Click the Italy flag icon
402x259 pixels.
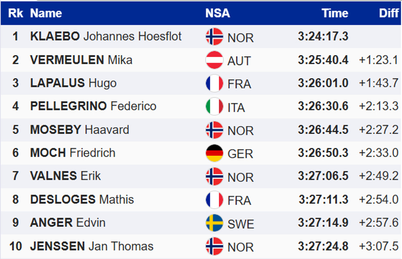tap(214, 106)
